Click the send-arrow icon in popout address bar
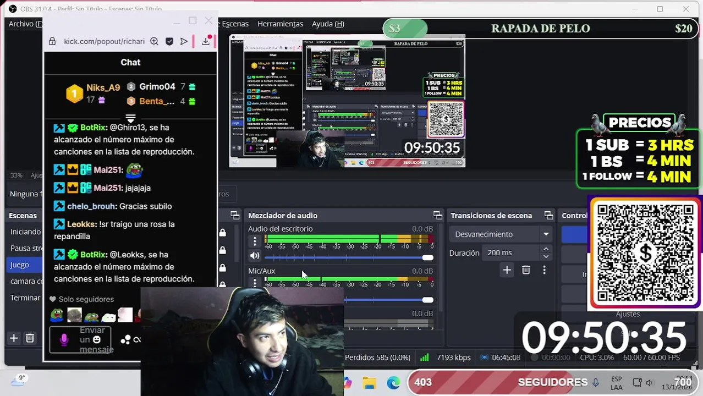Screen dimensions: 703x396 pyautogui.click(x=184, y=41)
